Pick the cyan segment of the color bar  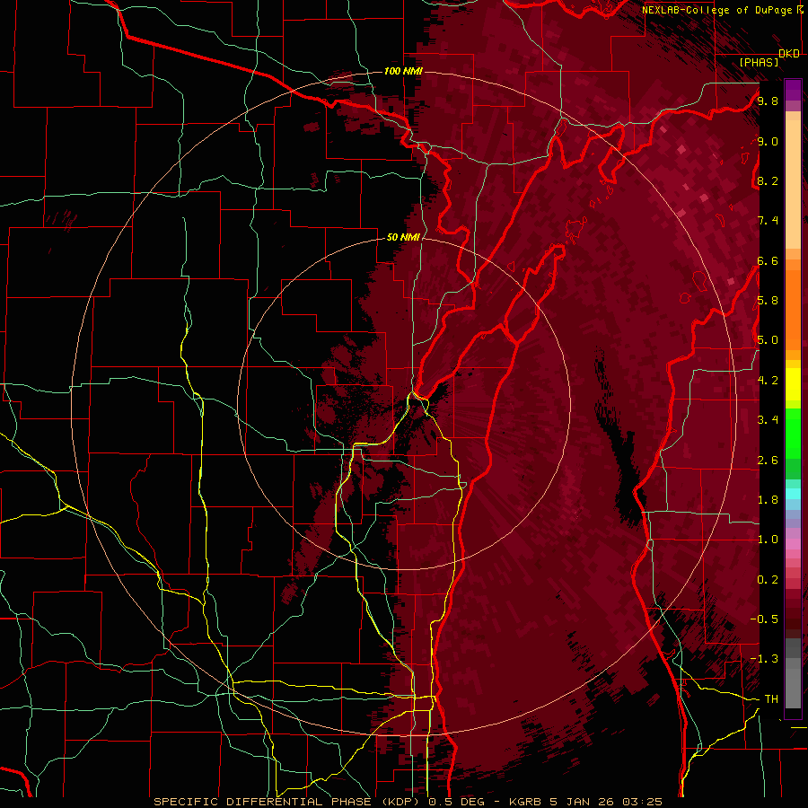[793, 494]
